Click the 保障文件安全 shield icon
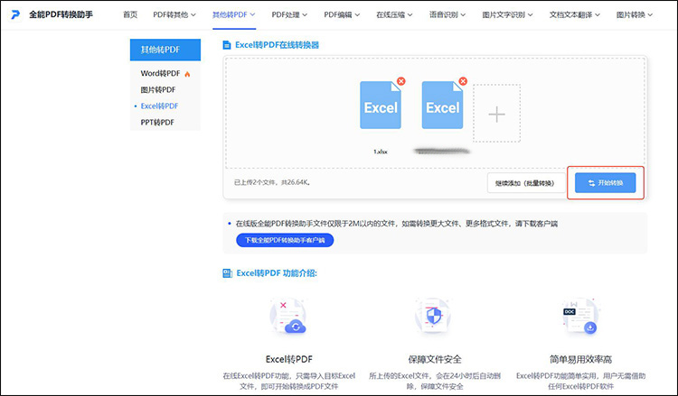This screenshot has height=396, width=678. pos(432,317)
